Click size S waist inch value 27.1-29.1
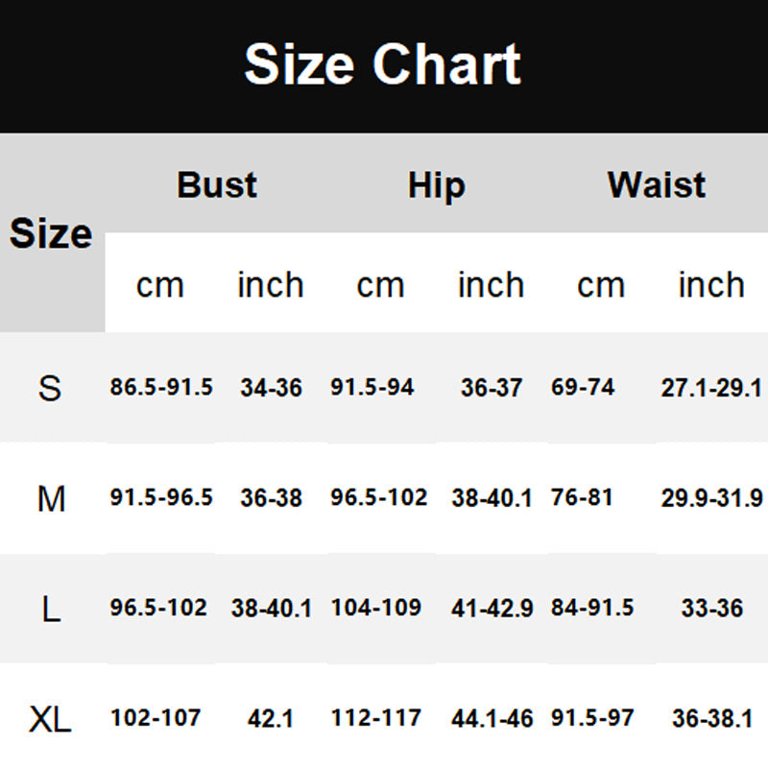This screenshot has height=768, width=768. (x=711, y=388)
